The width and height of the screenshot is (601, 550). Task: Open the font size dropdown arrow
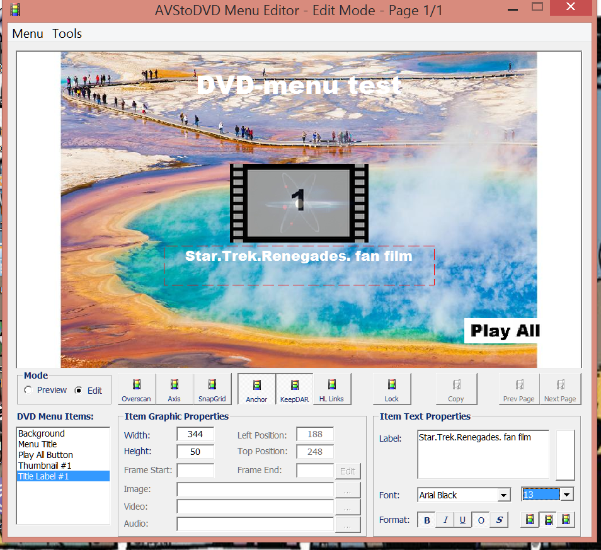click(x=567, y=495)
